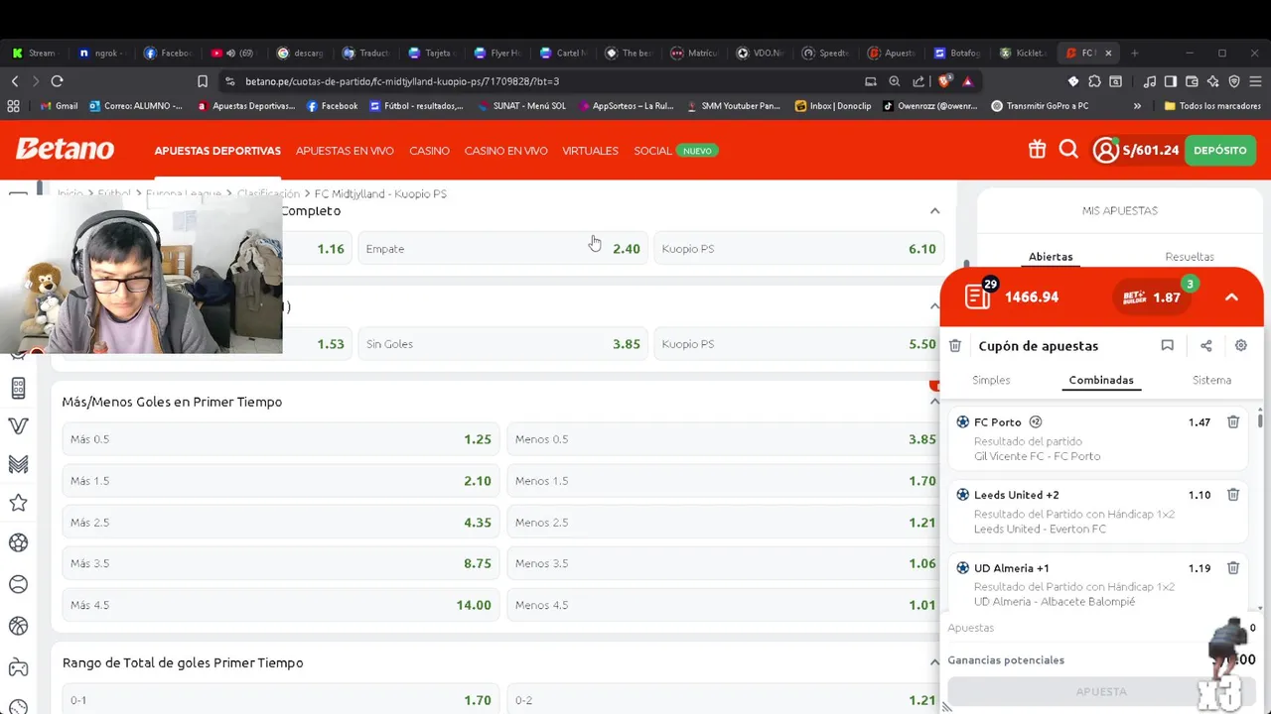The height and width of the screenshot is (714, 1271).
Task: Select Kuopio PS odds 5.50
Action: click(798, 344)
